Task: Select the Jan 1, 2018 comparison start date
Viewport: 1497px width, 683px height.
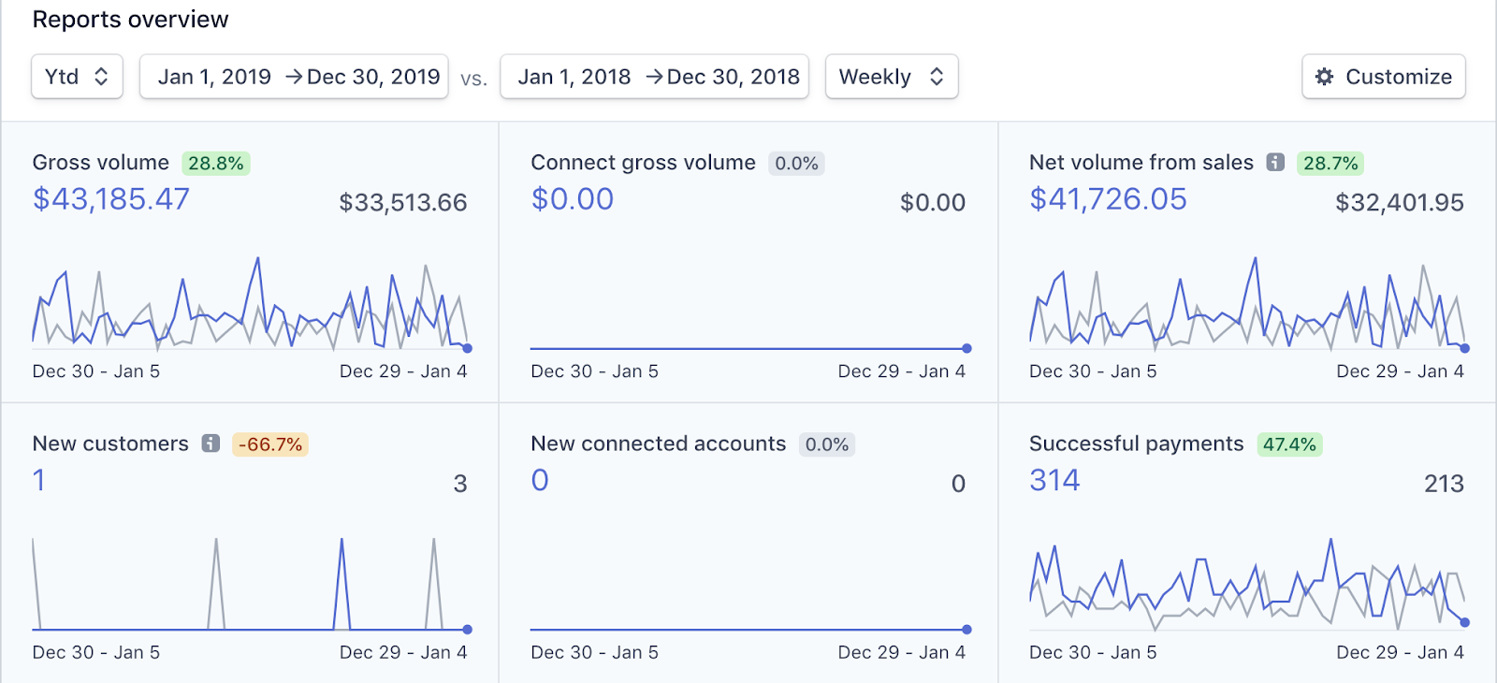Action: (x=574, y=77)
